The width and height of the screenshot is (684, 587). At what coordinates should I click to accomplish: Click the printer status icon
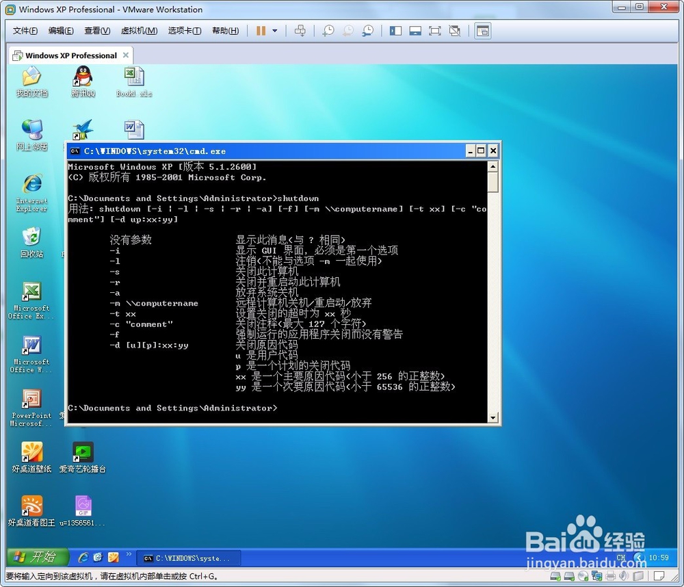pyautogui.click(x=611, y=576)
